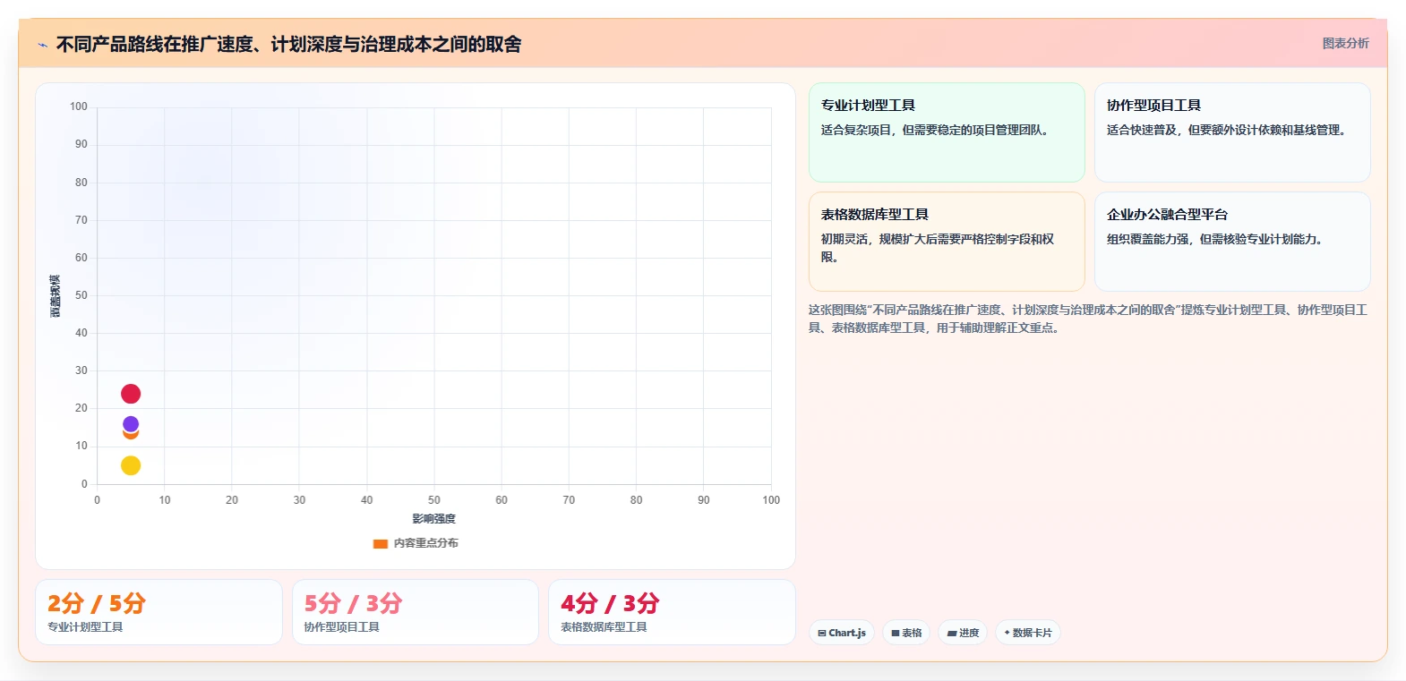Viewport: 1406px width, 681px height.
Task: Click the yellow data point in the chart
Action: pyautogui.click(x=131, y=465)
